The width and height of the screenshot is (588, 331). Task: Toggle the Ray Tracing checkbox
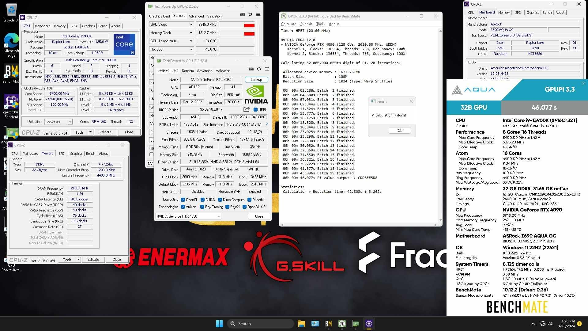pyautogui.click(x=202, y=207)
